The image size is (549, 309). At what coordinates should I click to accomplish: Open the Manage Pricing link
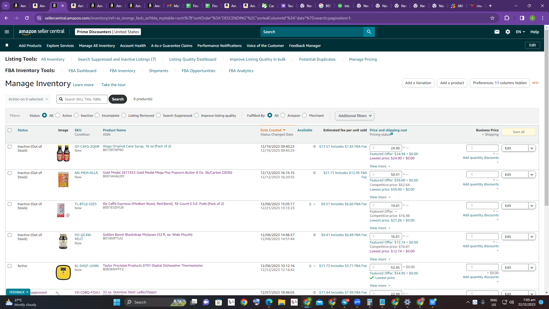[363, 59]
